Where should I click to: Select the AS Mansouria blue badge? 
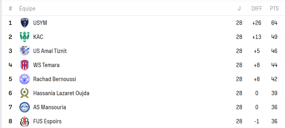click(25, 107)
